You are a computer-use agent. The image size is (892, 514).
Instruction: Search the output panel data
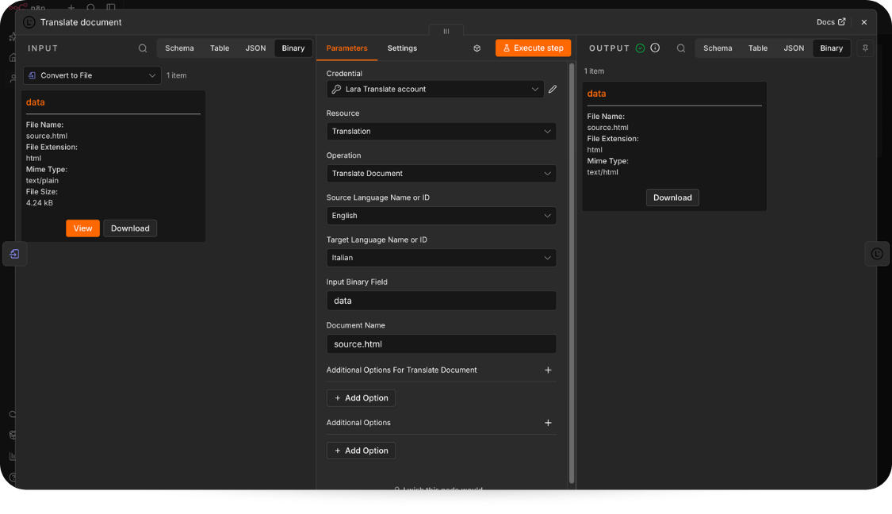pos(681,48)
